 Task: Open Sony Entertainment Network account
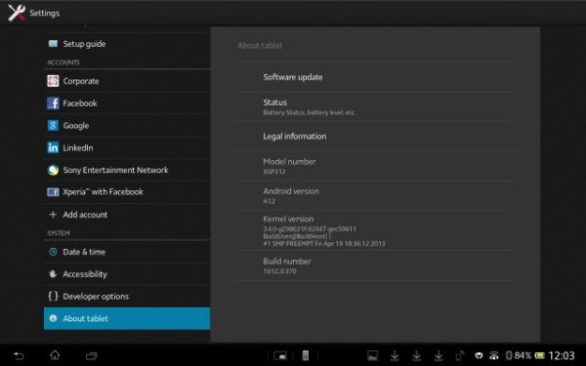(127, 170)
